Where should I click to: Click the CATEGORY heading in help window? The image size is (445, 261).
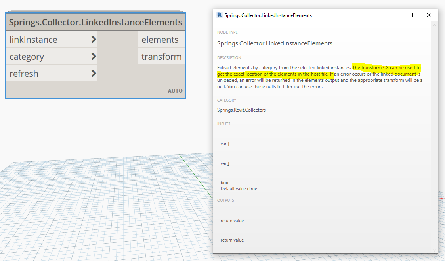tap(227, 100)
